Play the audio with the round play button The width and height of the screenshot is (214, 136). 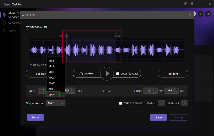107,74
